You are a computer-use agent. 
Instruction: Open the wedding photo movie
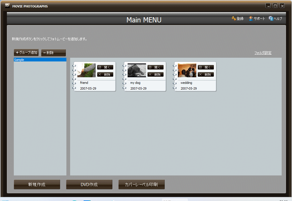coord(206,67)
